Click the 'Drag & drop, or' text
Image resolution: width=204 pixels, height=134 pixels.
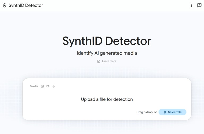[x=147, y=112]
